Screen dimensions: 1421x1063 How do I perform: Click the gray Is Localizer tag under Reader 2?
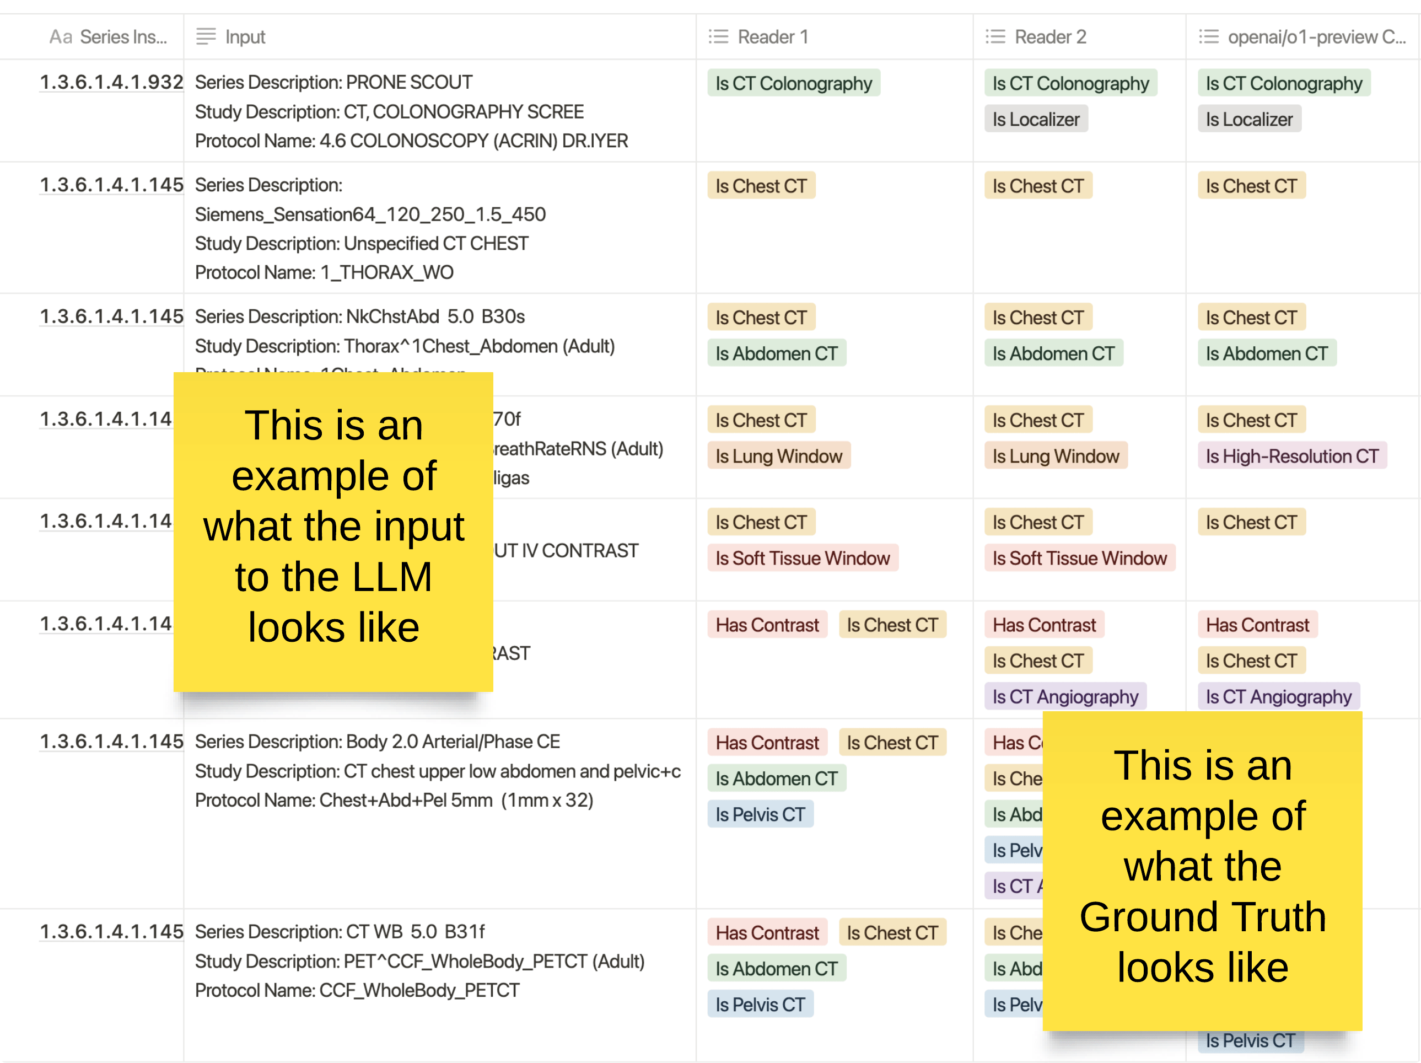point(1036,120)
